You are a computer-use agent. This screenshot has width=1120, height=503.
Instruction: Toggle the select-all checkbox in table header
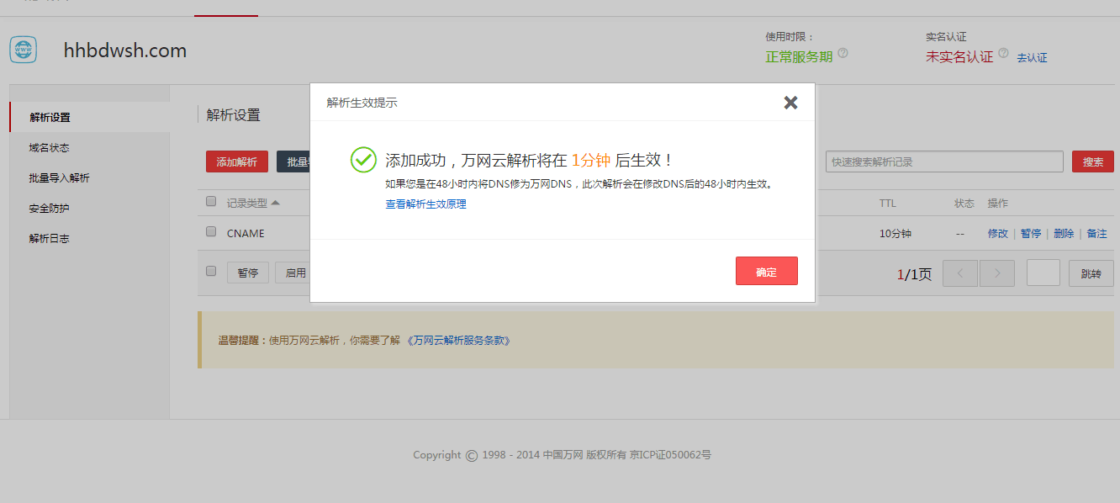point(211,202)
